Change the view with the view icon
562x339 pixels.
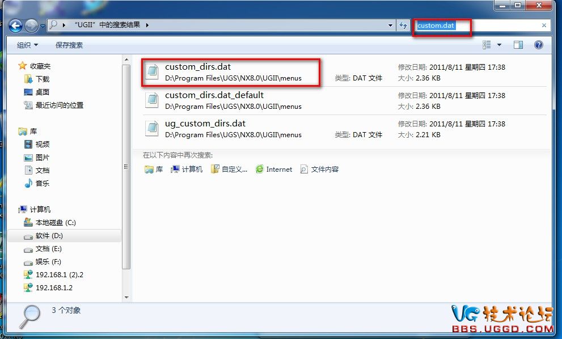point(487,45)
